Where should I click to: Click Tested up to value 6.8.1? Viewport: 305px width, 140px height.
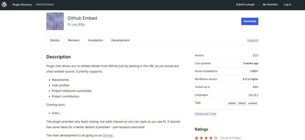coord(256,87)
